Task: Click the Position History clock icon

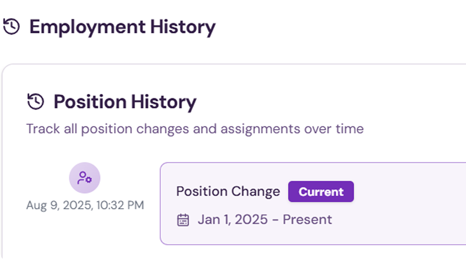Action: [36, 101]
